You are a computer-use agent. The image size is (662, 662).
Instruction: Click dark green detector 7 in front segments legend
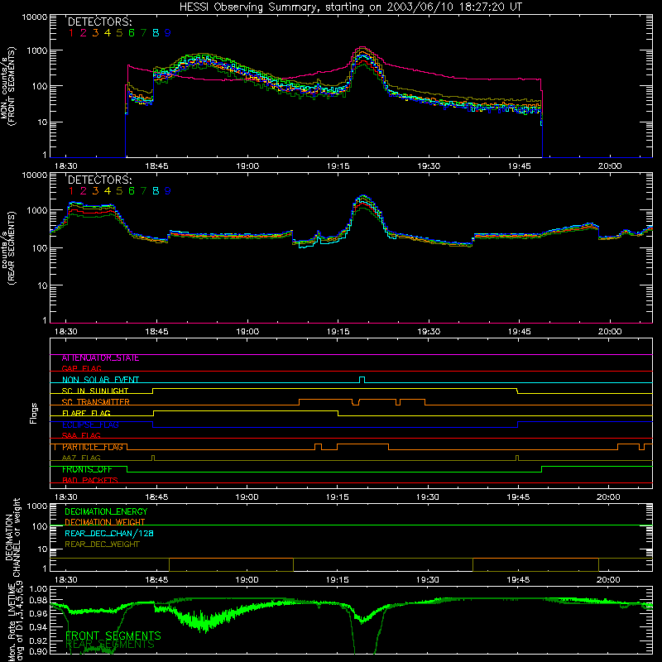coord(143,33)
